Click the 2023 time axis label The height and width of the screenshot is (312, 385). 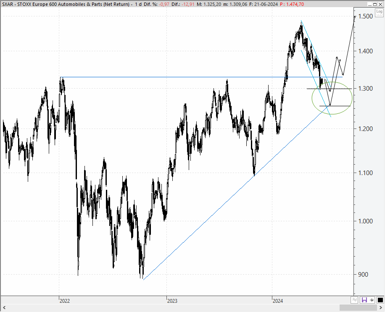pos(172,301)
